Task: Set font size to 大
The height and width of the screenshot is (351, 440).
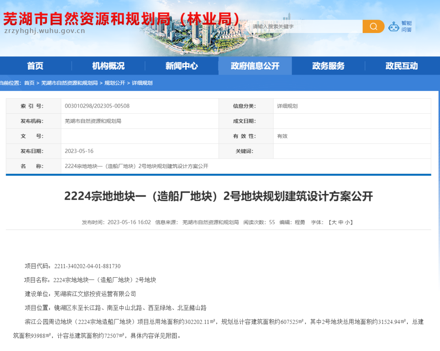Action: 333,222
